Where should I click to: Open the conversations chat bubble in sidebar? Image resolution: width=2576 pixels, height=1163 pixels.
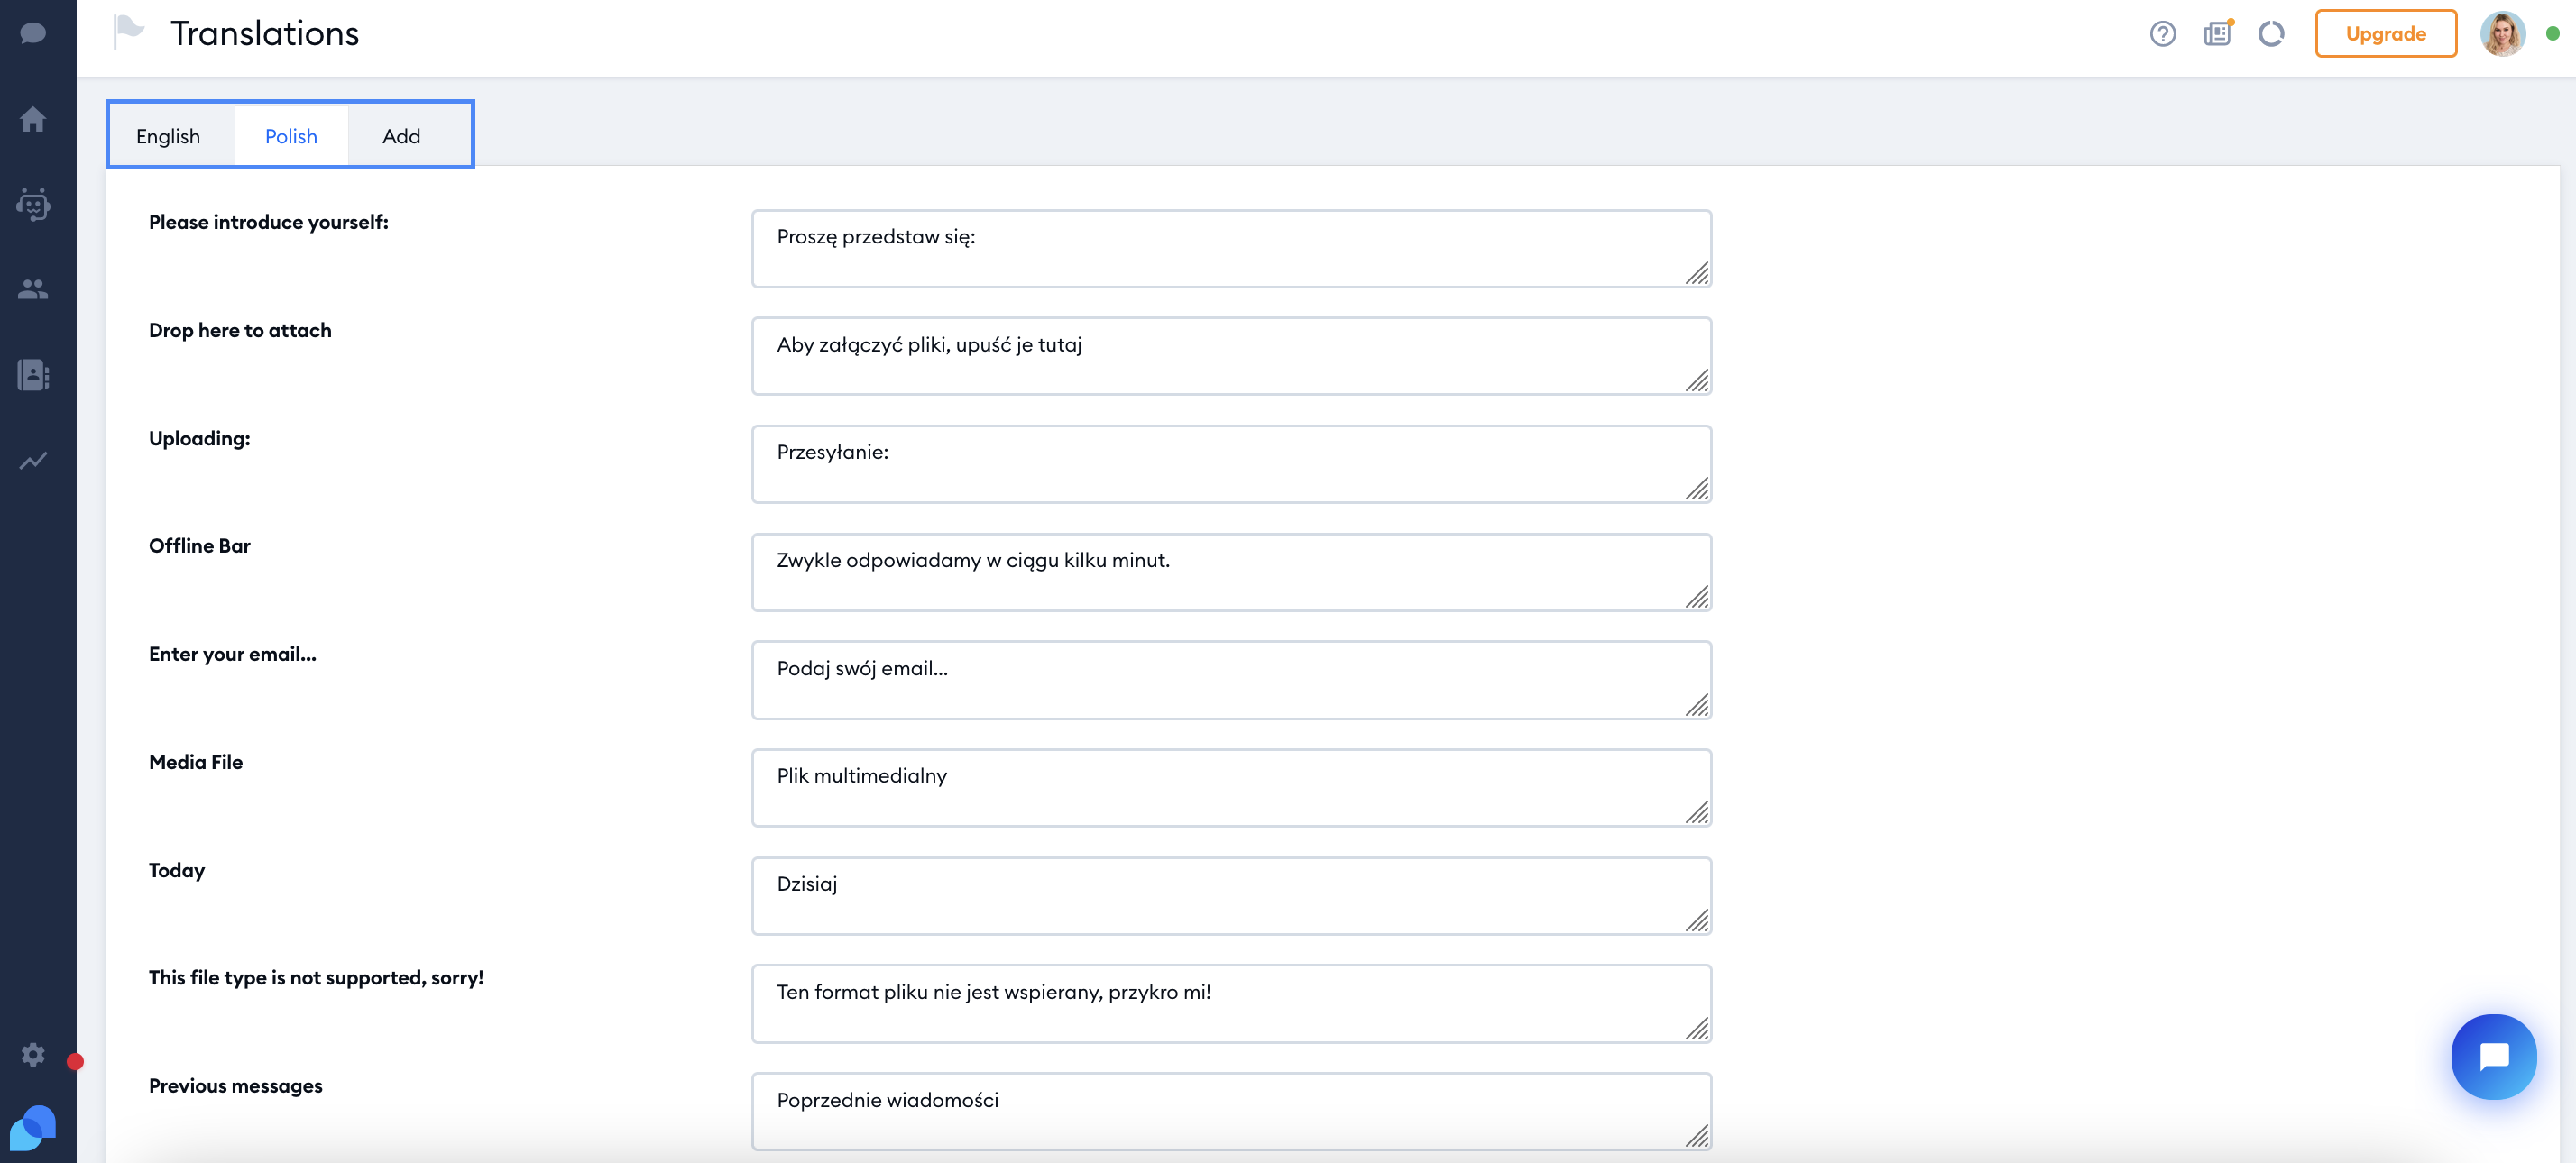point(33,33)
